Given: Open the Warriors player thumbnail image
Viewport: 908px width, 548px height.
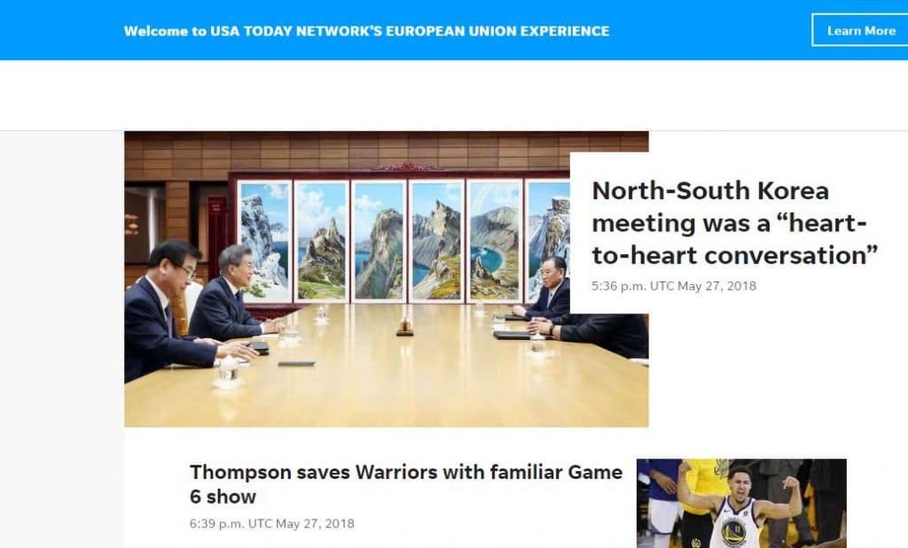Looking at the screenshot, I should pos(741,504).
